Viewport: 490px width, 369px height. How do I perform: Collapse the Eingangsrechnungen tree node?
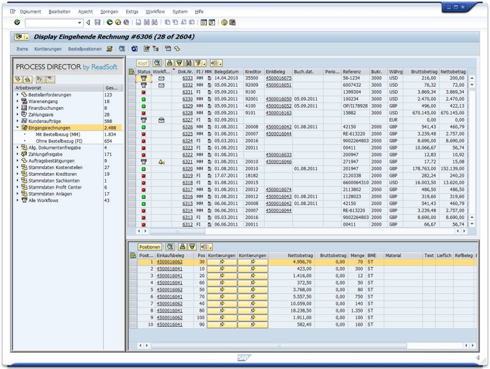pos(18,127)
